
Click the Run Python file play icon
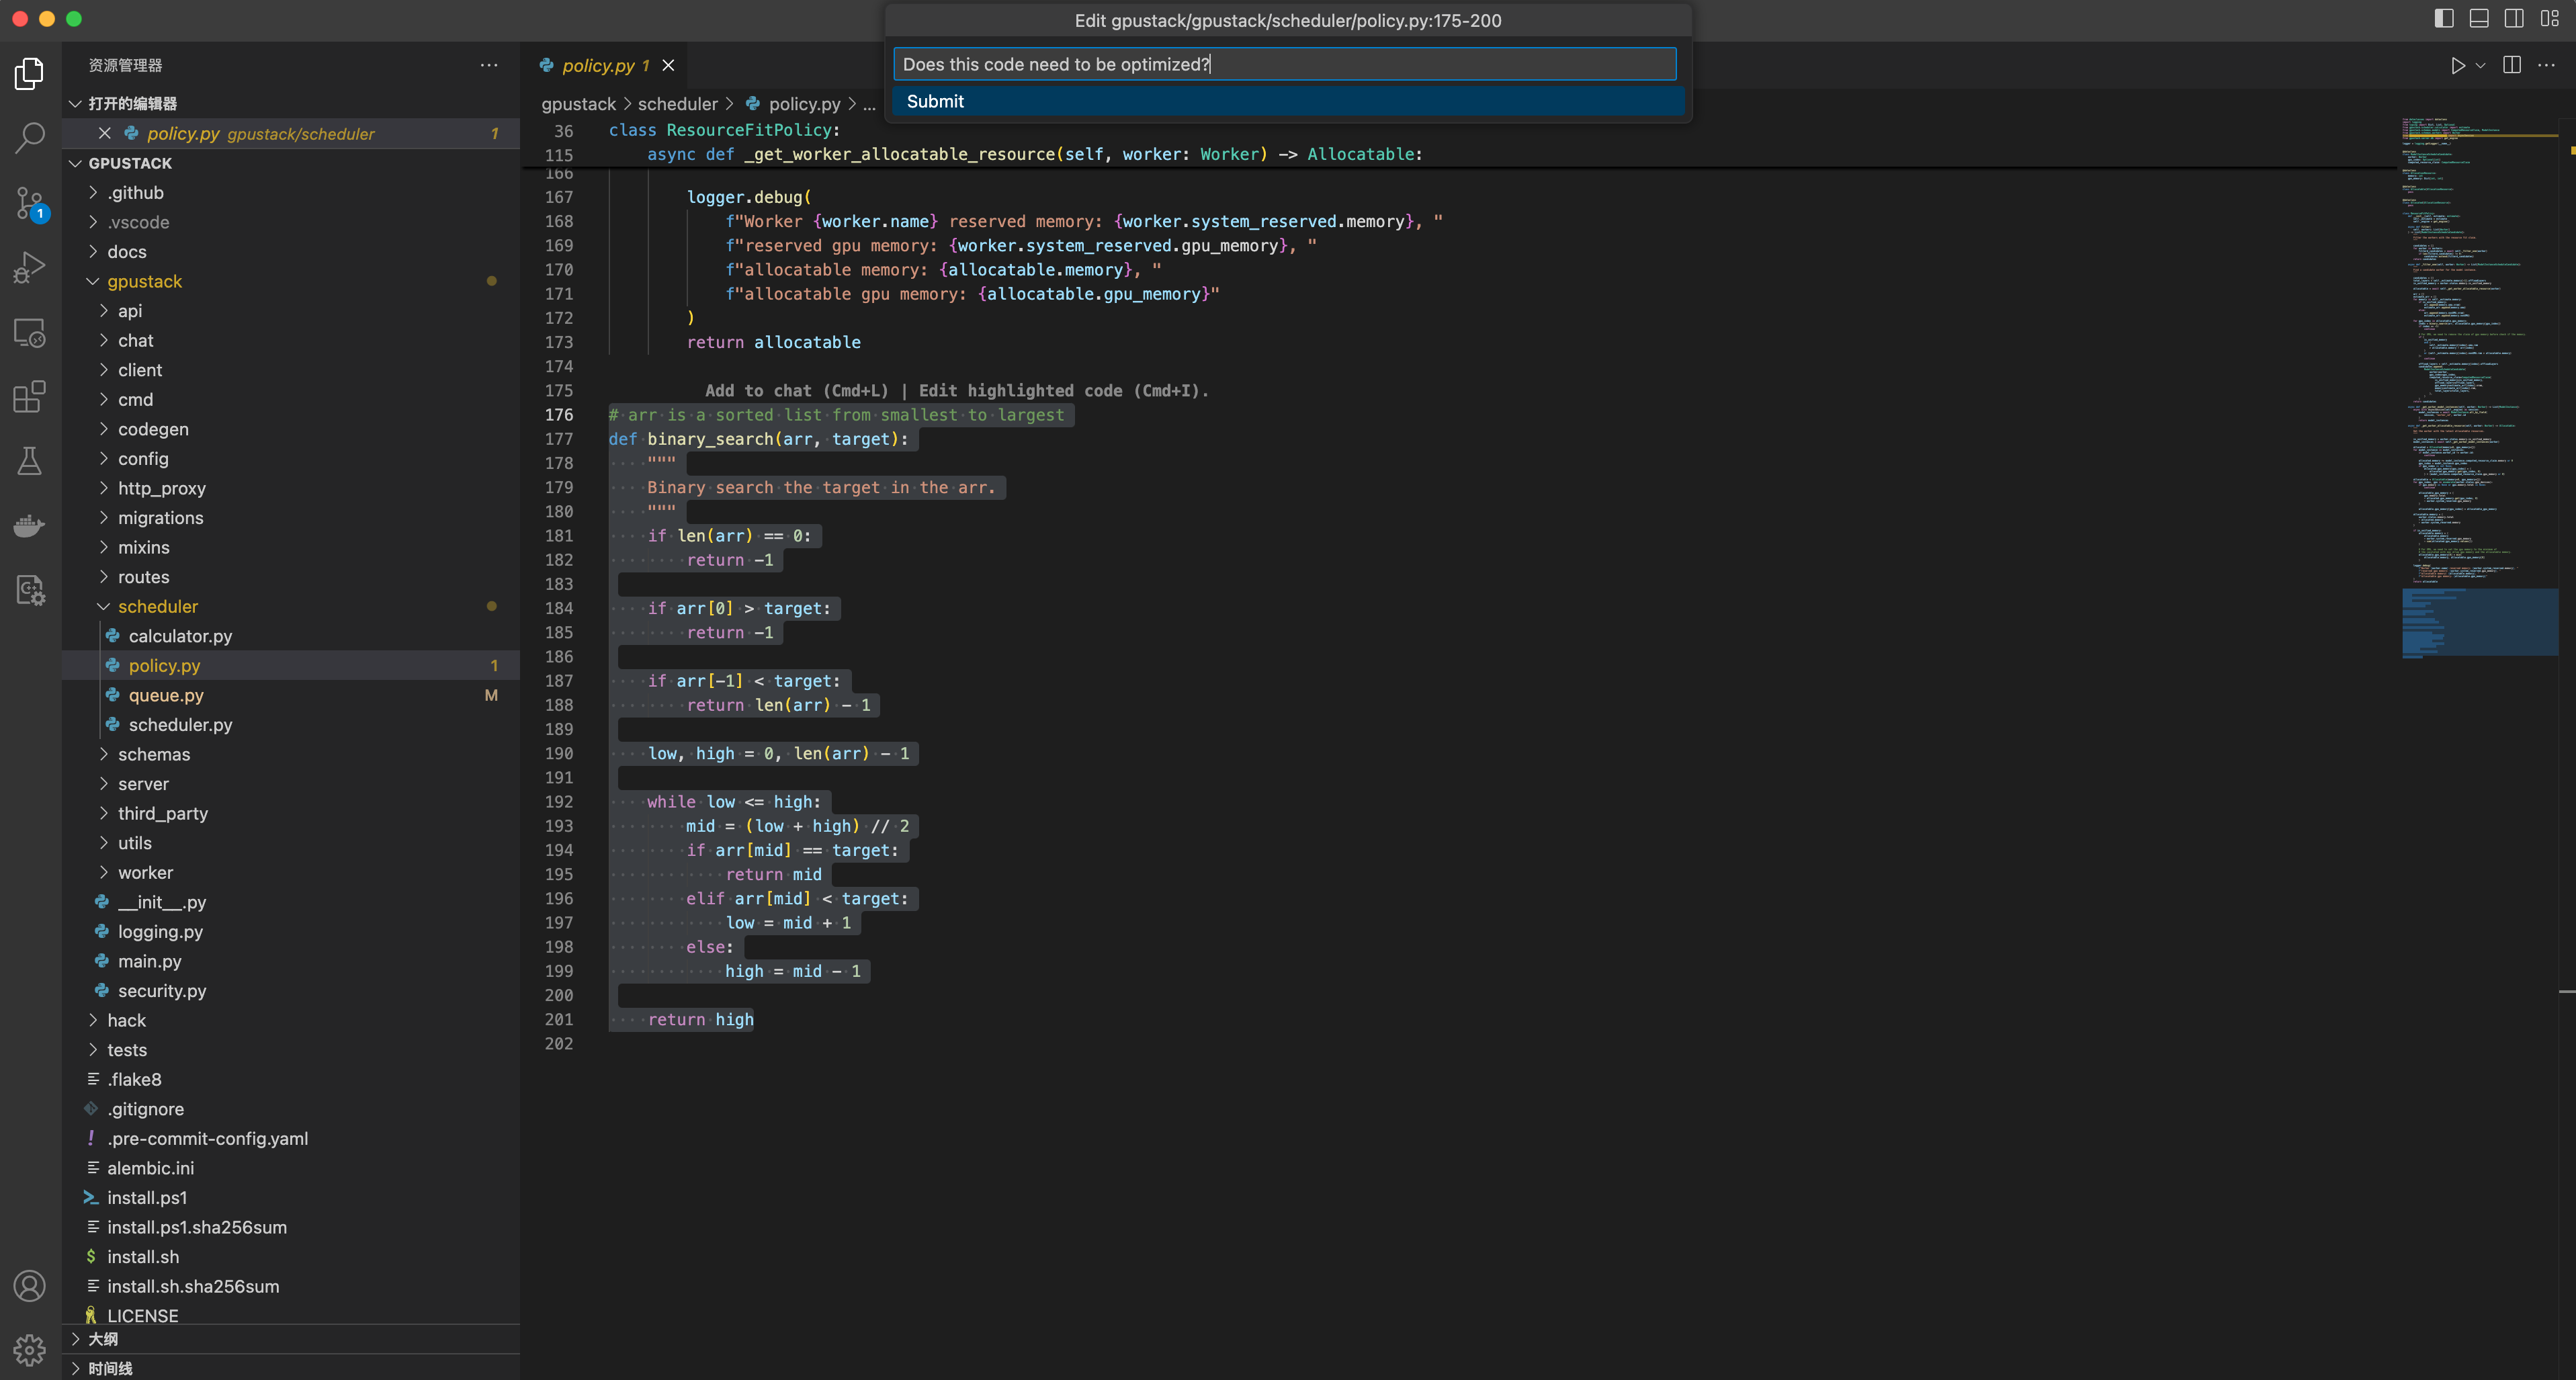click(2457, 65)
